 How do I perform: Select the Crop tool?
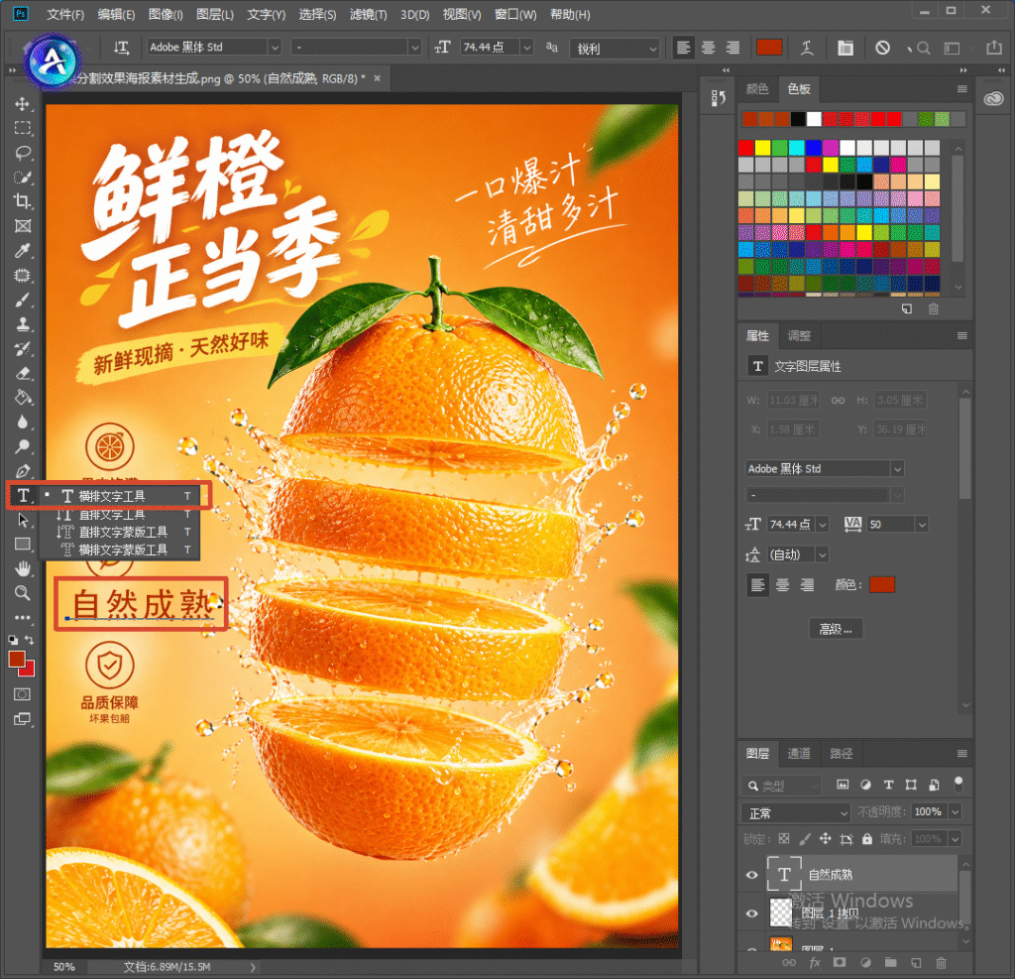(23, 201)
